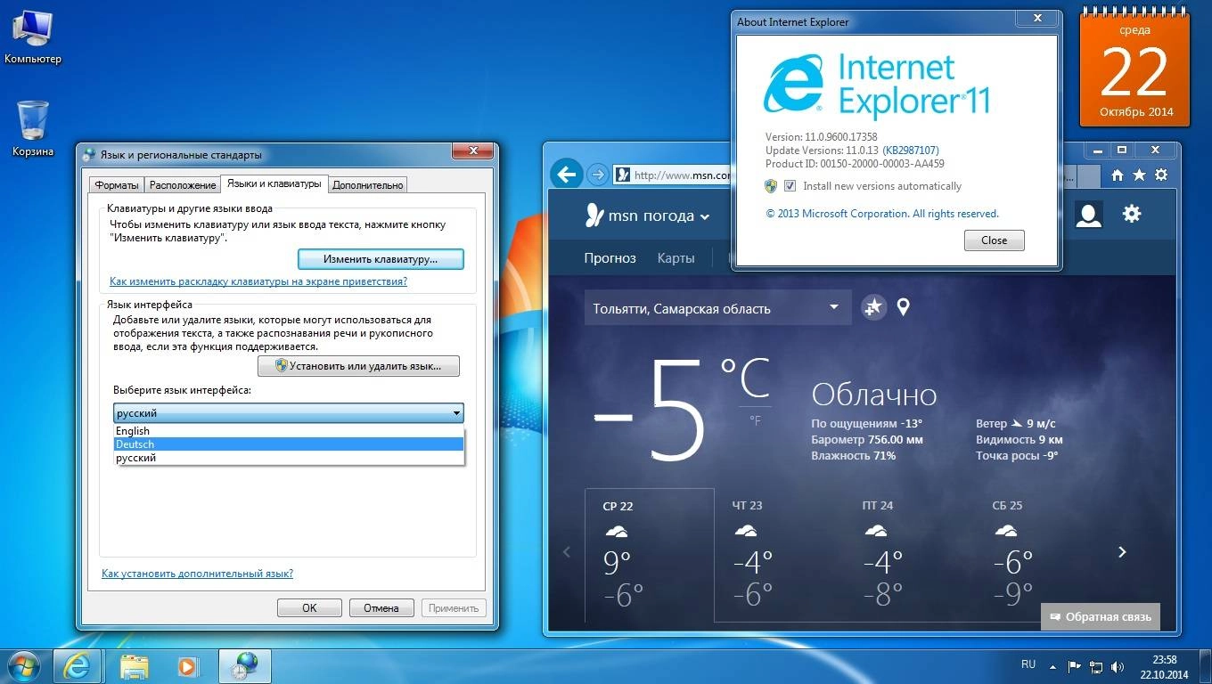The height and width of the screenshot is (684, 1212).
Task: Open Internet Explorer from the taskbar
Action: pyautogui.click(x=77, y=666)
